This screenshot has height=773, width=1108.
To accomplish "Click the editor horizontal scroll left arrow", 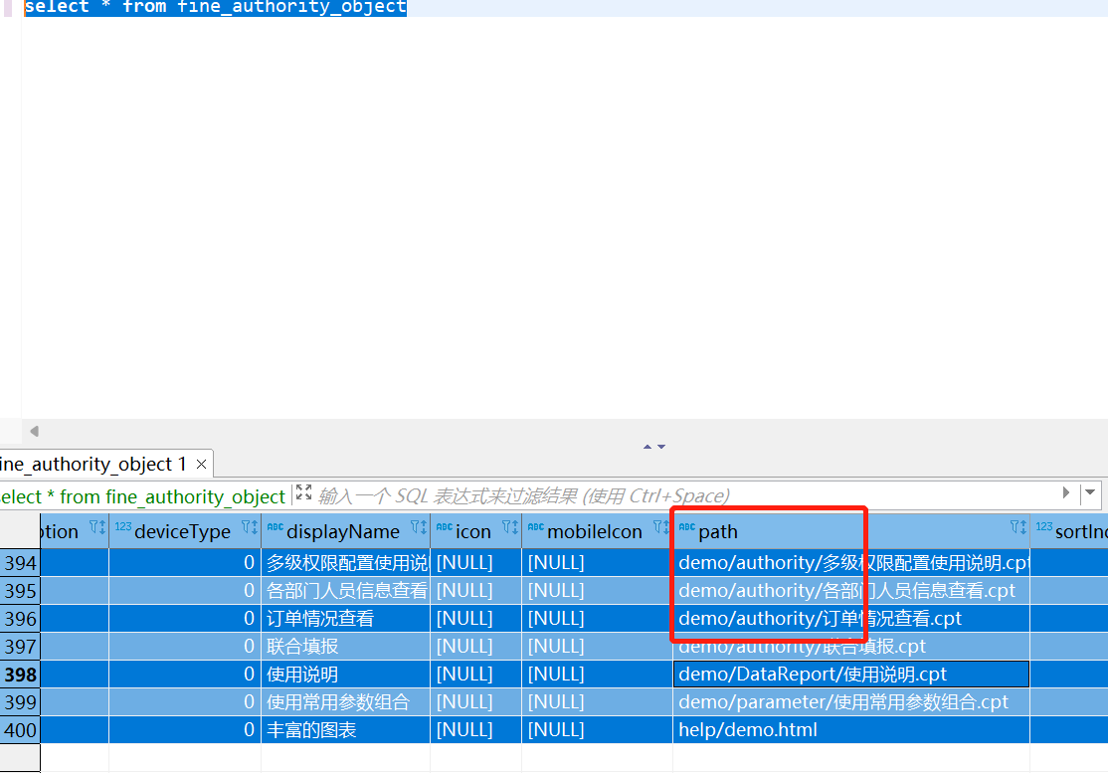I will pyautogui.click(x=34, y=431).
